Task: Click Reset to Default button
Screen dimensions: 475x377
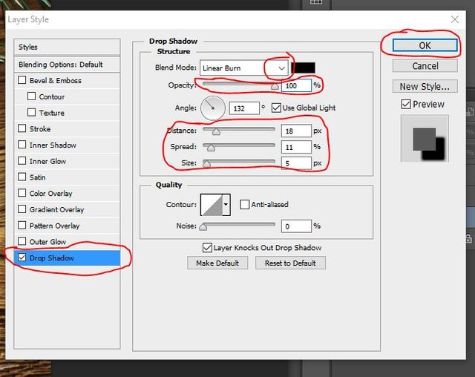Action: [290, 263]
